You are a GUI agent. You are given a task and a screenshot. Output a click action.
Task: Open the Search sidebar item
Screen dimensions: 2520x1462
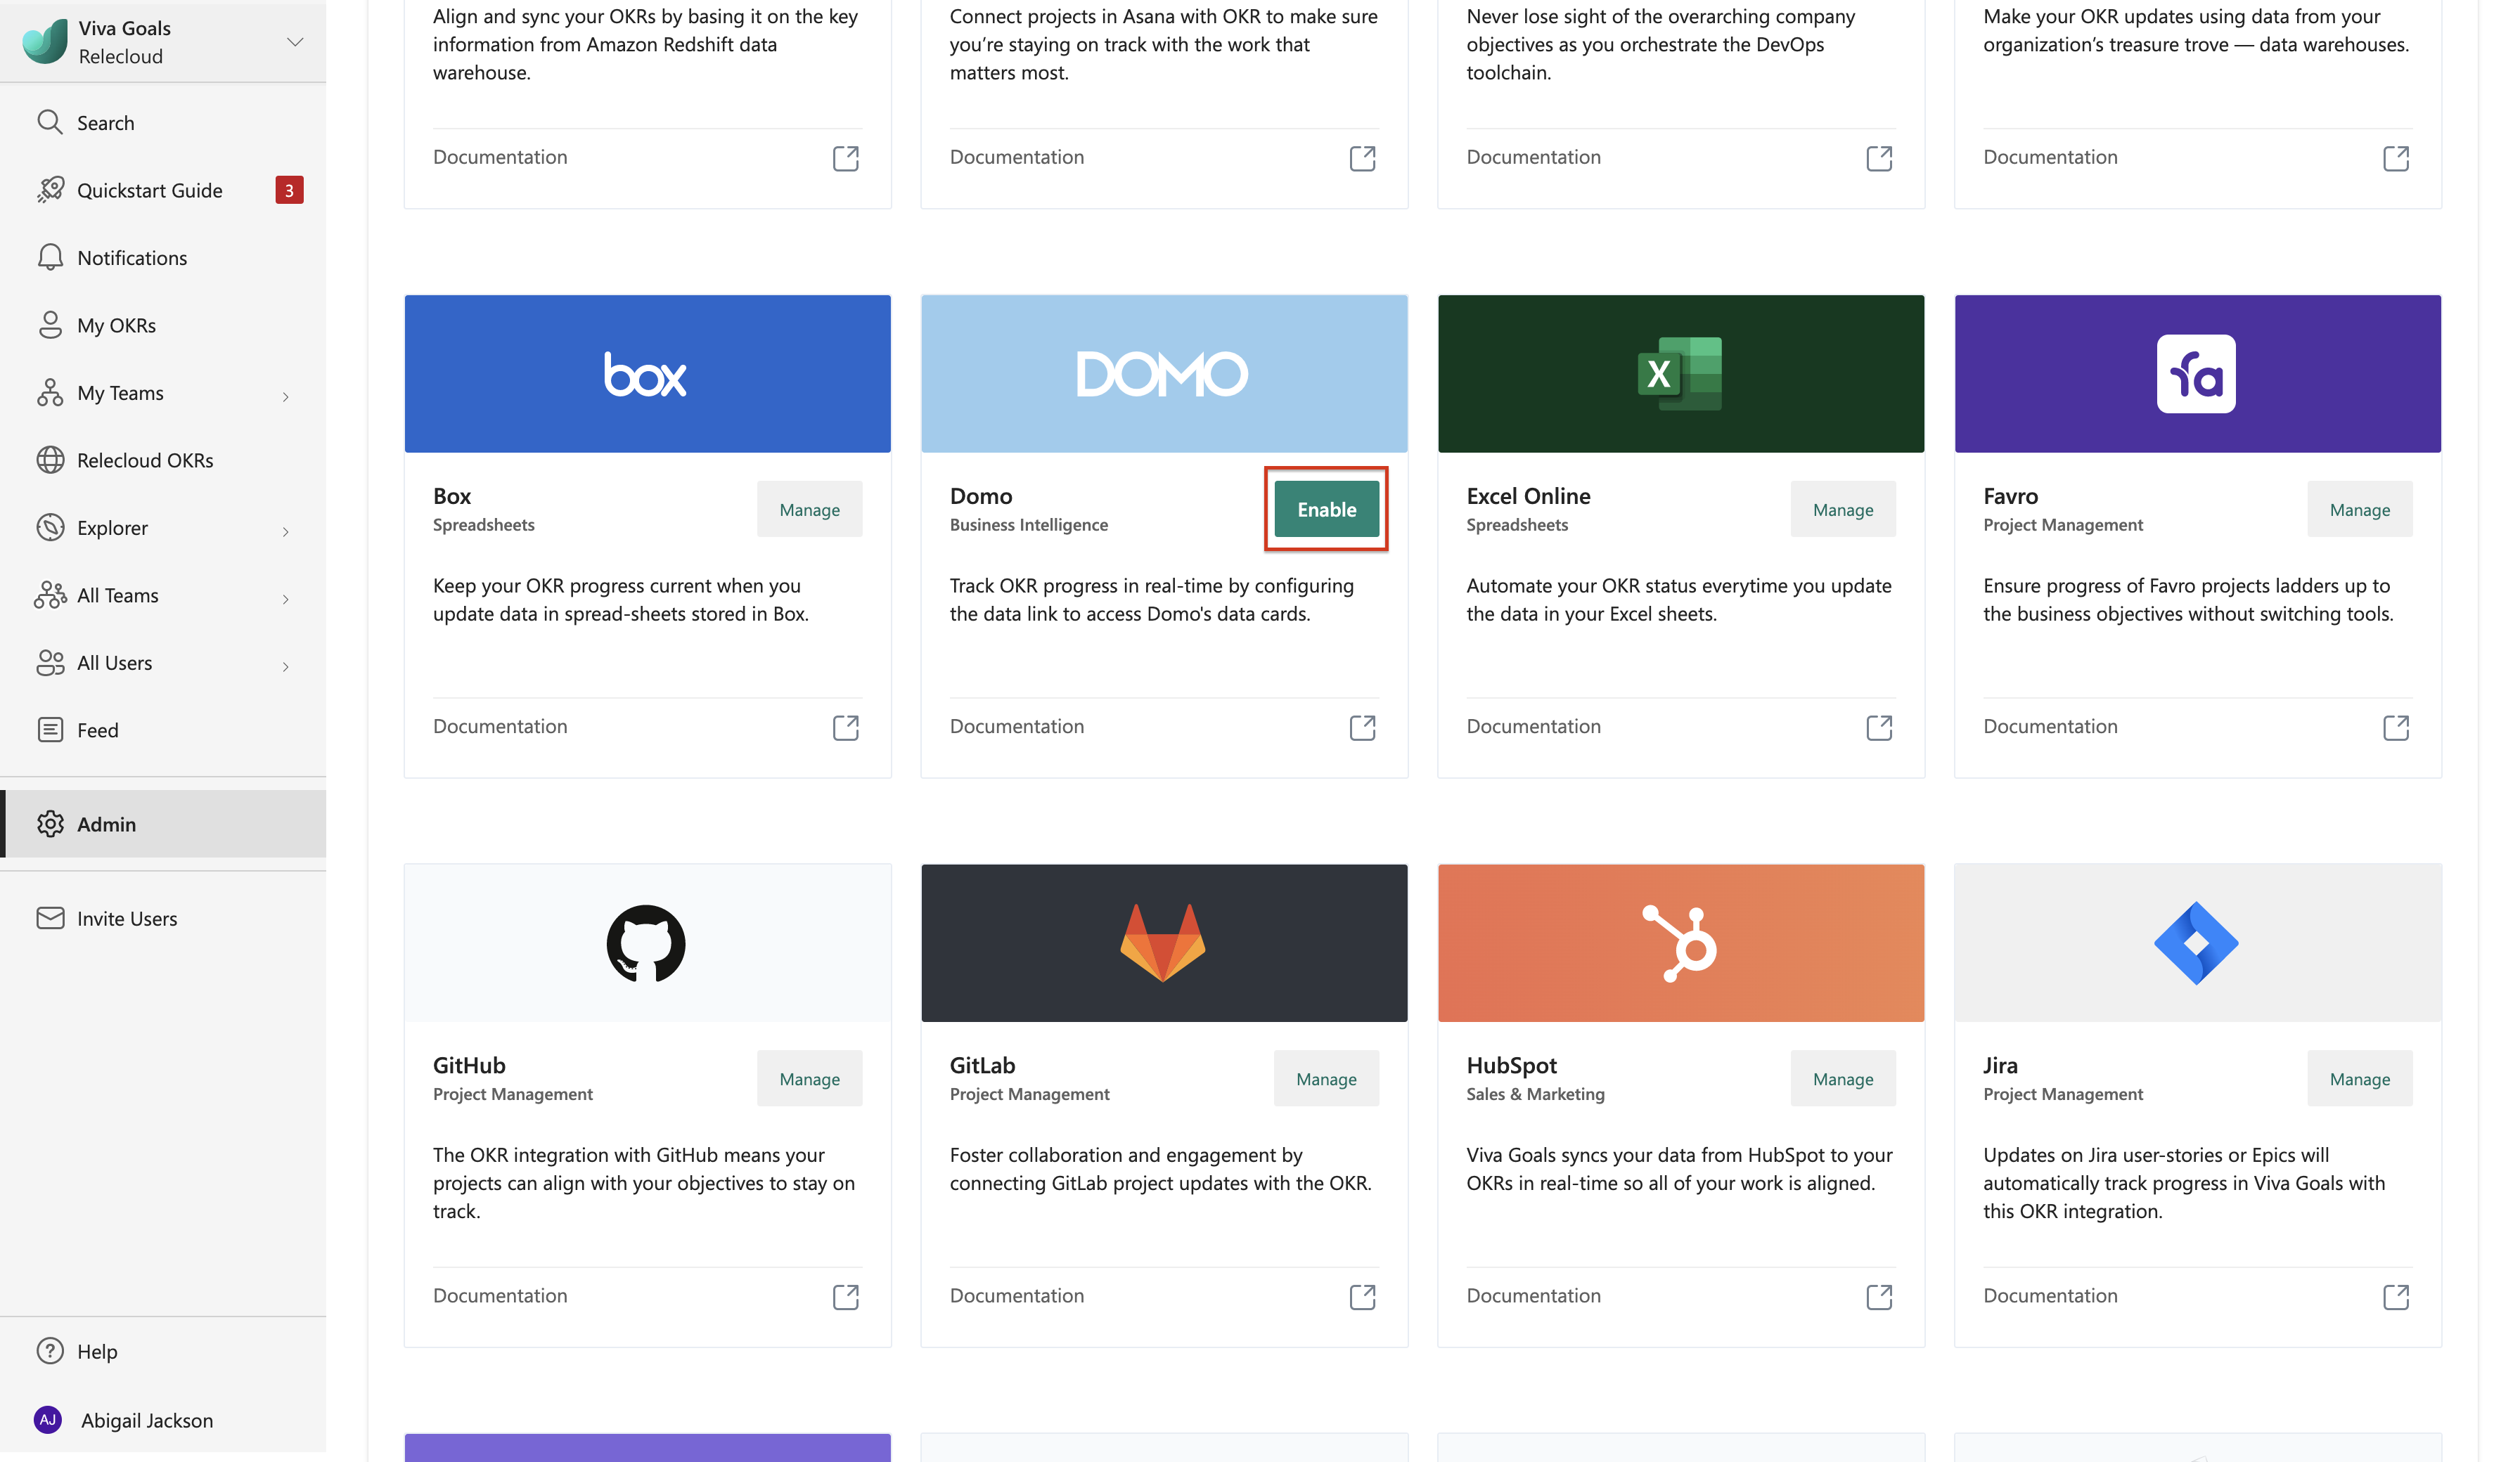(x=163, y=122)
